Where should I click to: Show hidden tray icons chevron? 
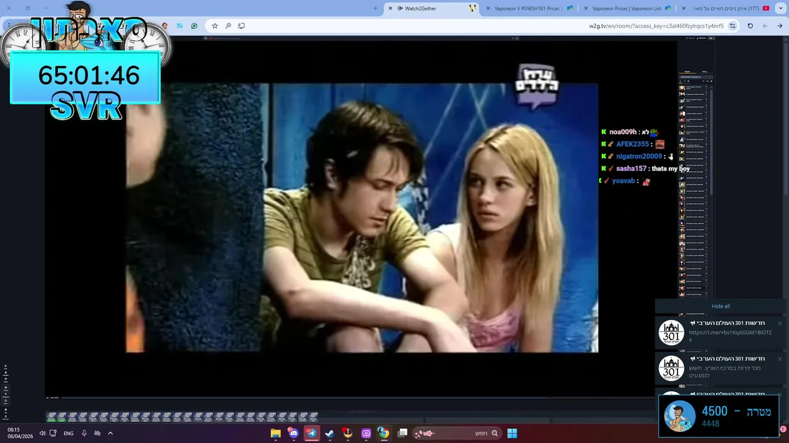click(x=110, y=433)
